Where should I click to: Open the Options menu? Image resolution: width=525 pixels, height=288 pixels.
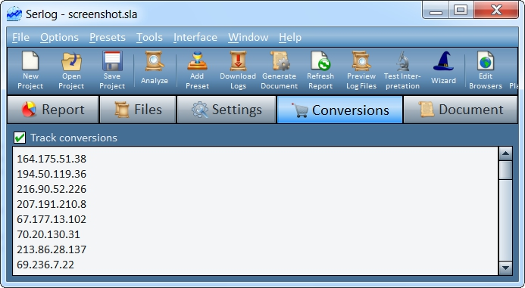pos(59,37)
